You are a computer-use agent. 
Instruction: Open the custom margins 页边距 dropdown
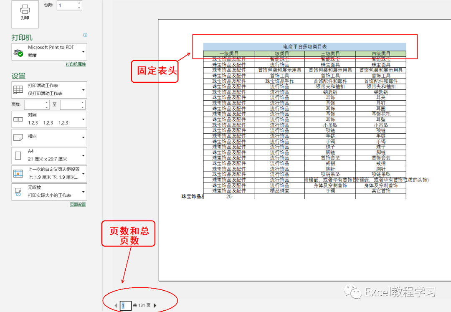pyautogui.click(x=49, y=173)
